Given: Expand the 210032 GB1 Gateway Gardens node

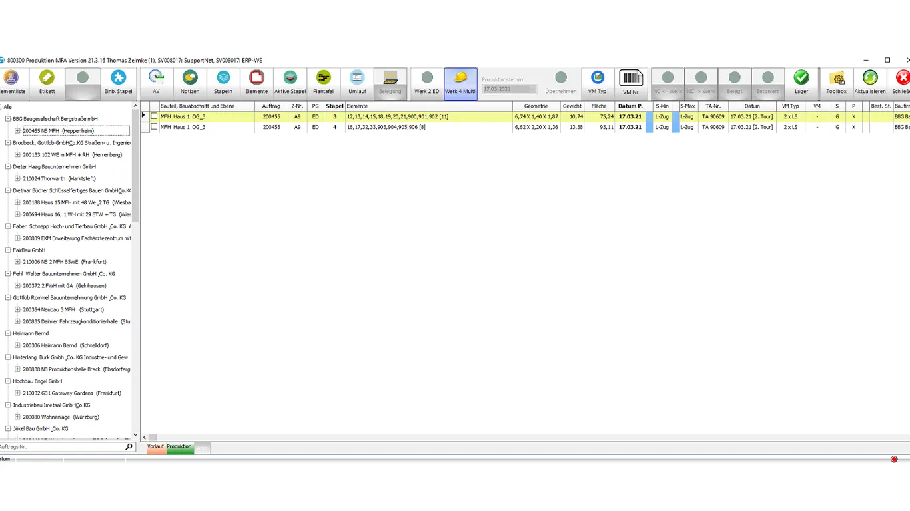Looking at the screenshot, I should pos(17,393).
